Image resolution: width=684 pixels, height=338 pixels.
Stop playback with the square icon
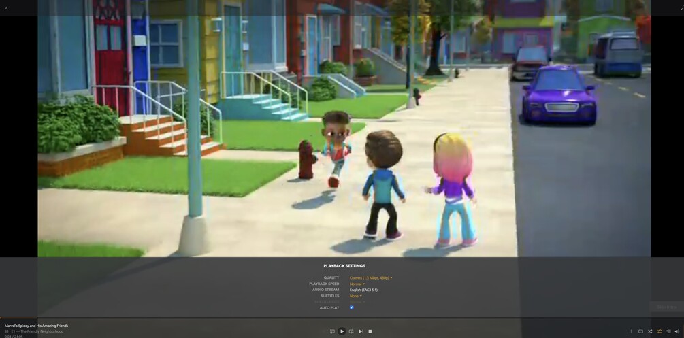(370, 331)
